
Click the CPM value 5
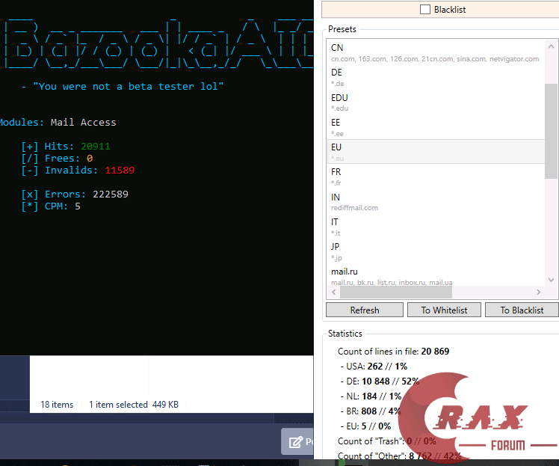click(x=78, y=206)
